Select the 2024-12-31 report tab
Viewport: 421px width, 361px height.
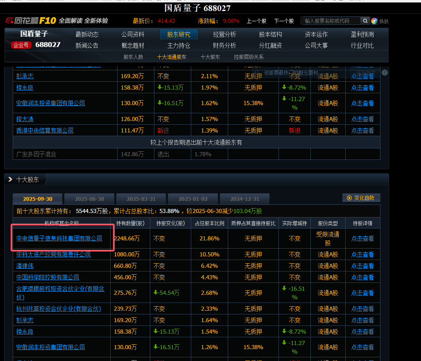pyautogui.click(x=245, y=199)
